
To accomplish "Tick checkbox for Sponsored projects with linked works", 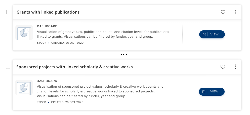I will pyautogui.click(x=8, y=67).
